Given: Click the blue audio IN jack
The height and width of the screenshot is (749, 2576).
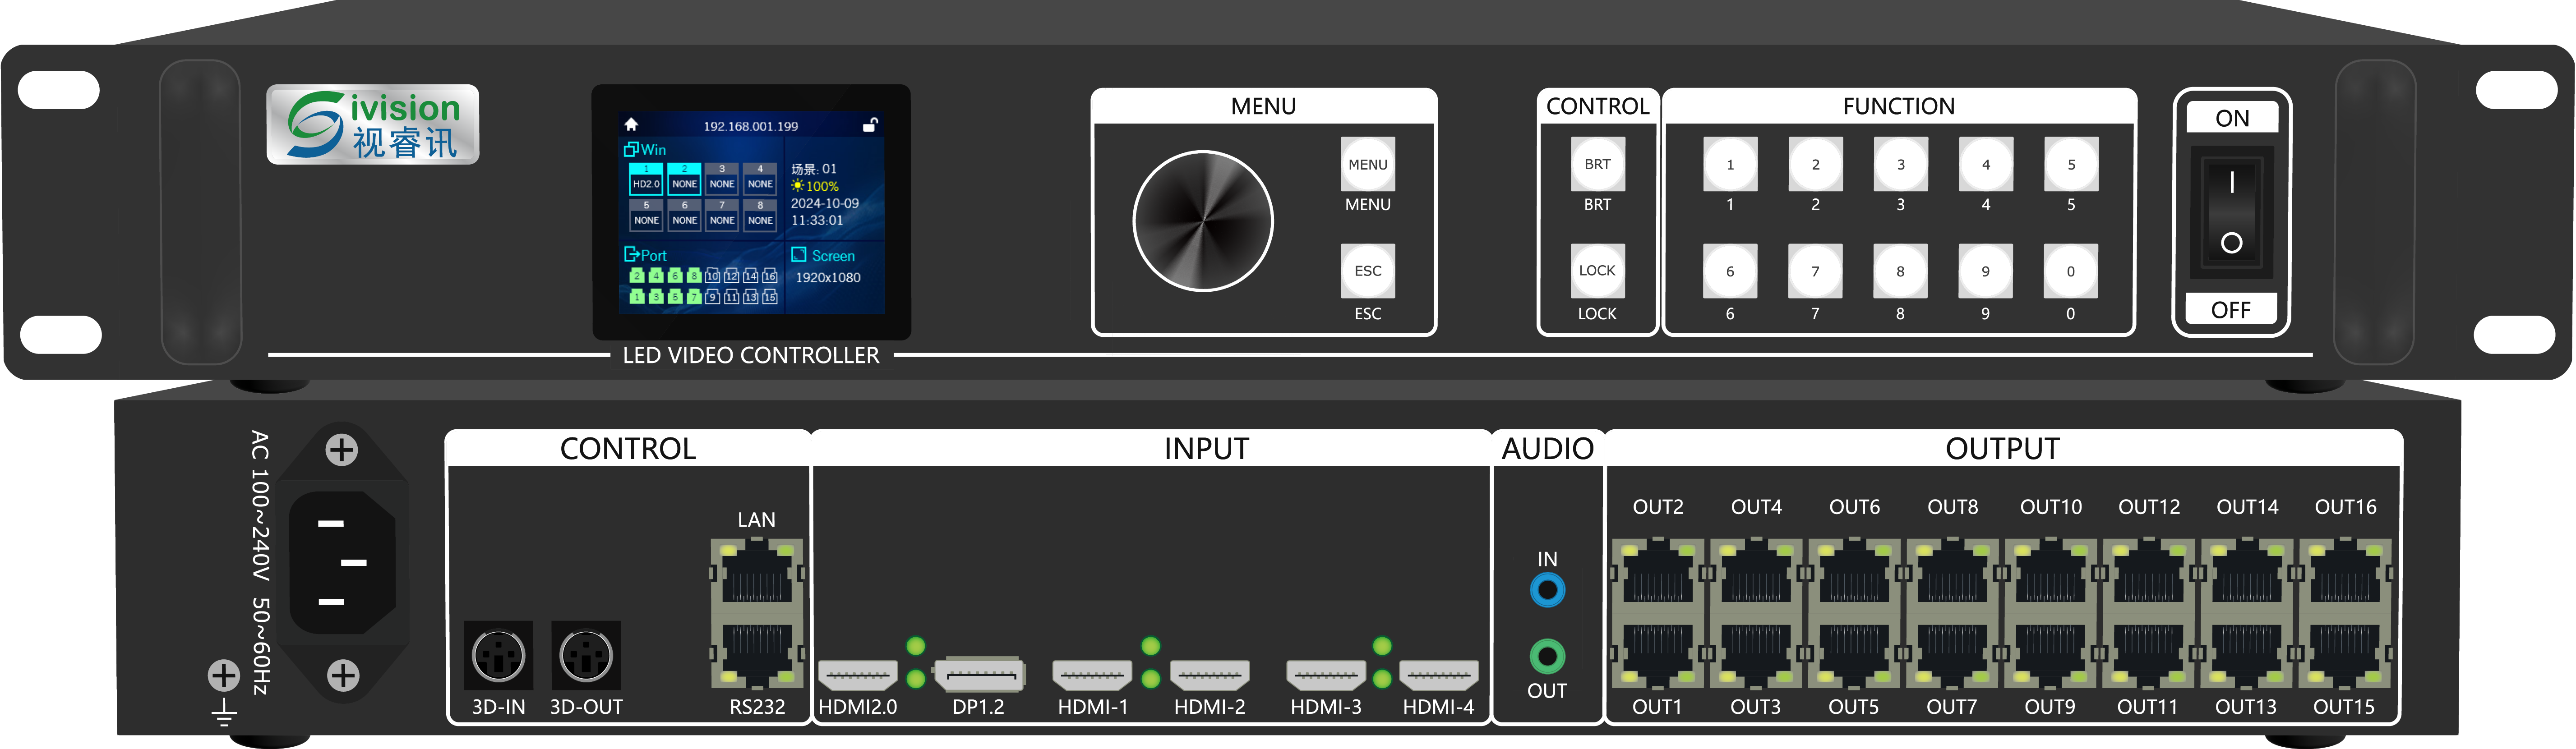Looking at the screenshot, I should (x=1547, y=589).
